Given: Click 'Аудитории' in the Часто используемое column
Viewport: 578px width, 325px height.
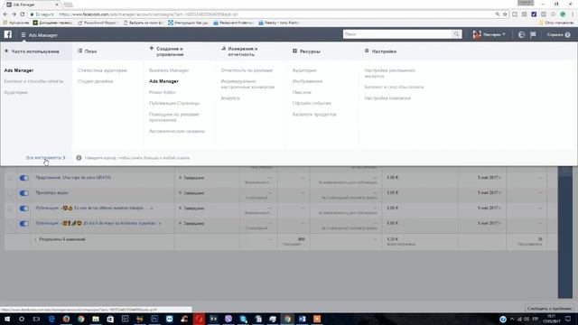Looking at the screenshot, I should [x=16, y=92].
